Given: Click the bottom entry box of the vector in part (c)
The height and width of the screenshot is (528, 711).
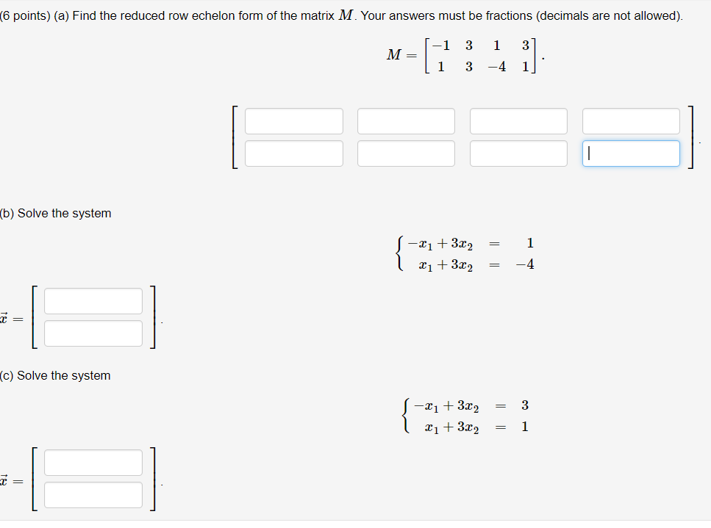Looking at the screenshot, I should tap(93, 495).
